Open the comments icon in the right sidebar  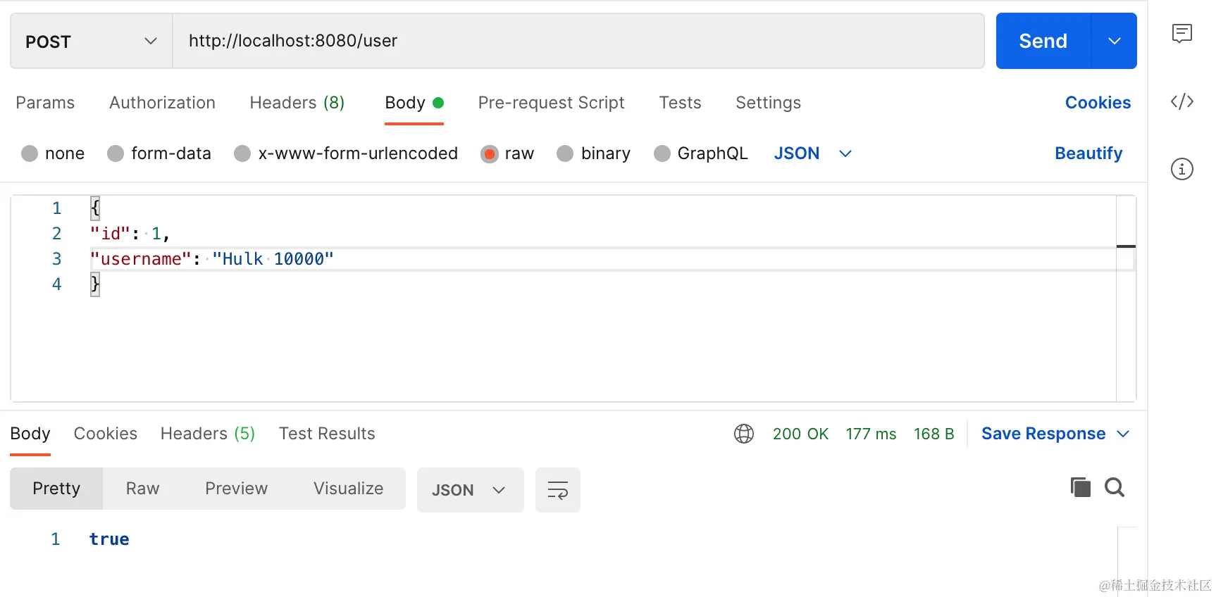1181,33
